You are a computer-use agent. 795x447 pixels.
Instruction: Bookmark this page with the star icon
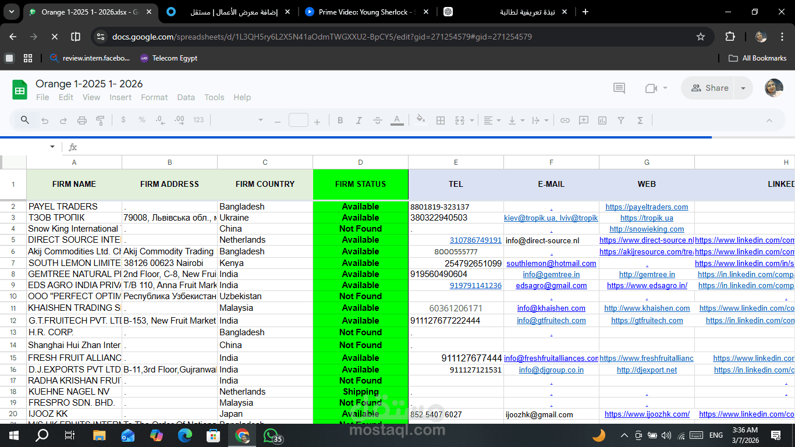click(x=701, y=37)
